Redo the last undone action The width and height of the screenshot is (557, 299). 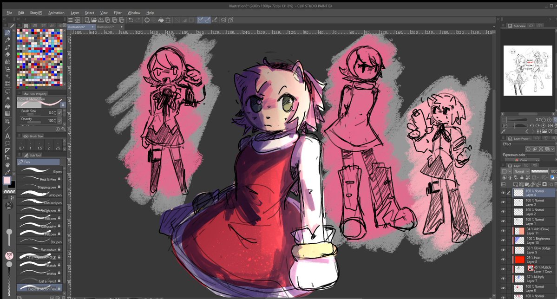[138, 20]
